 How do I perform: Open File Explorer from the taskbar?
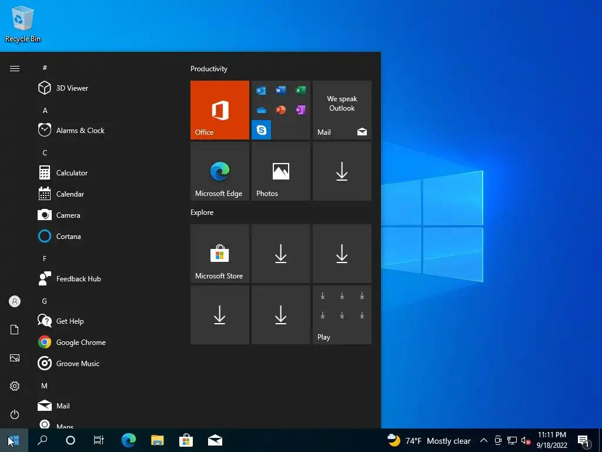(x=158, y=440)
